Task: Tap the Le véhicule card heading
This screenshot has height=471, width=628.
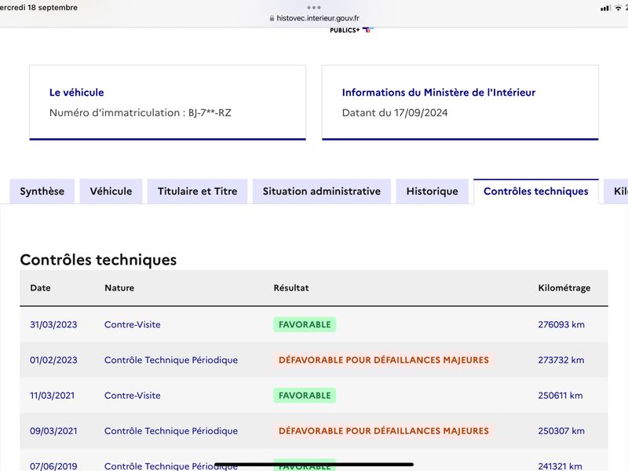Action: pos(76,93)
